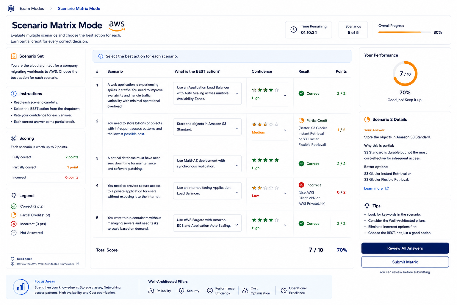
Task: Click Scenario Matrix Mode breadcrumb
Action: tap(79, 8)
